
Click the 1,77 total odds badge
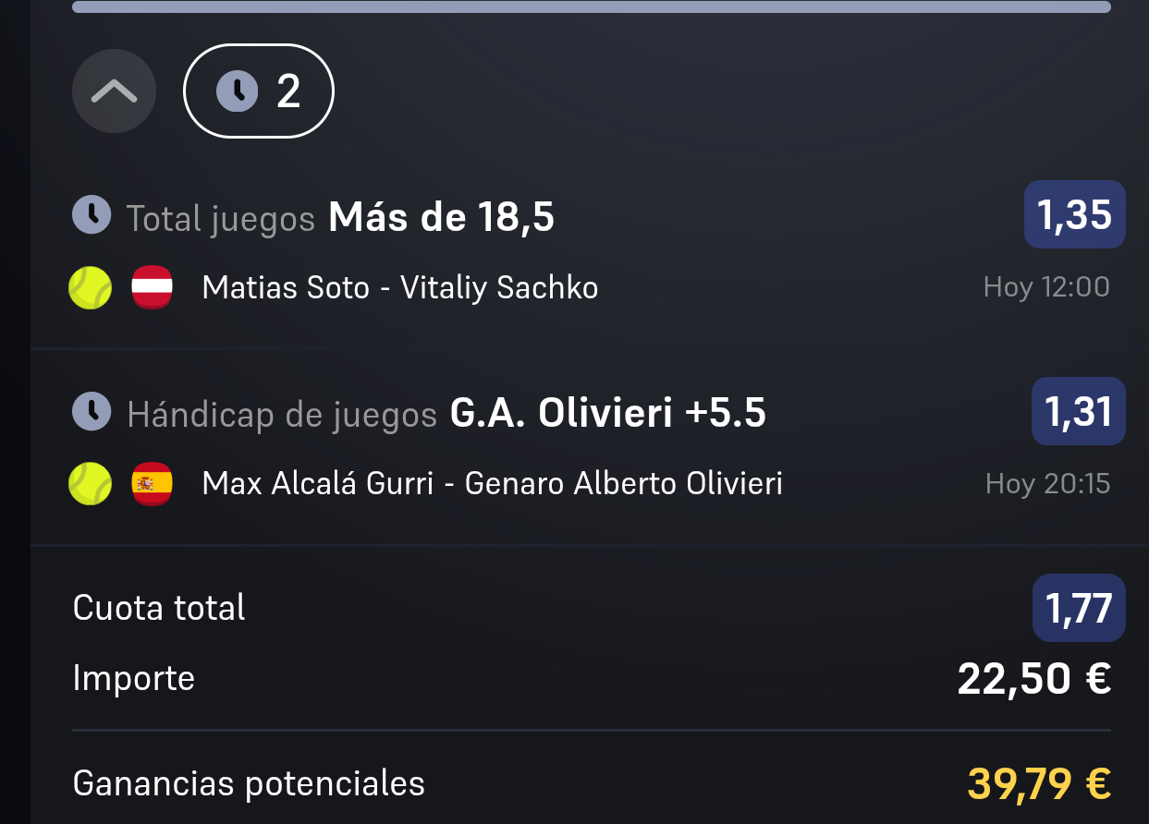coord(1079,608)
